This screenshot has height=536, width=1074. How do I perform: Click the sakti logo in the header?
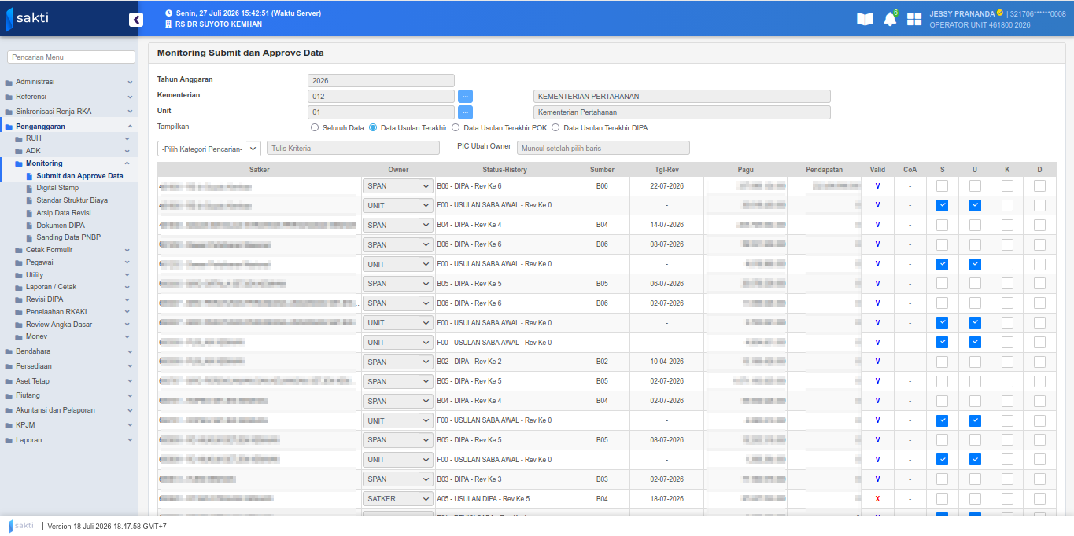pos(28,18)
